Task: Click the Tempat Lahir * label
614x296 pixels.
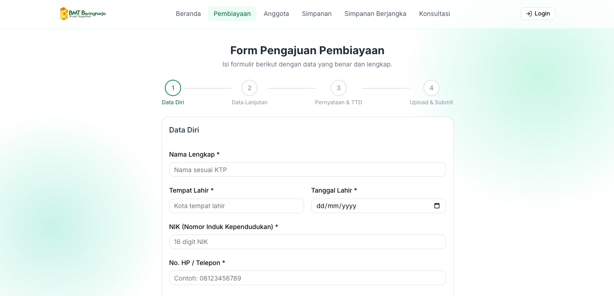Action: click(x=192, y=190)
